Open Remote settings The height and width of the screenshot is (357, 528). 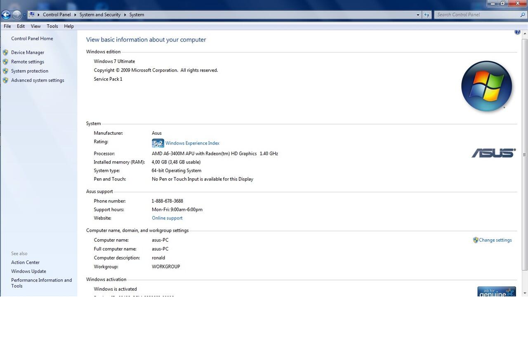(x=28, y=62)
